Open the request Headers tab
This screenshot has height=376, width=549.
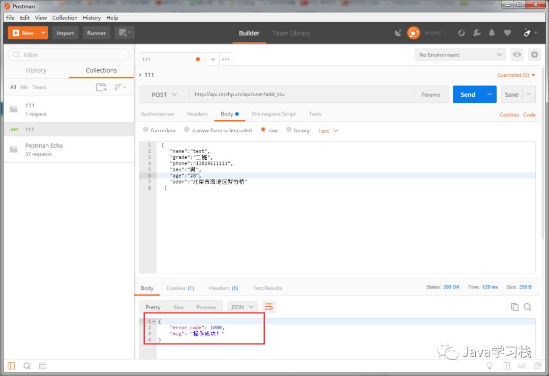point(197,114)
